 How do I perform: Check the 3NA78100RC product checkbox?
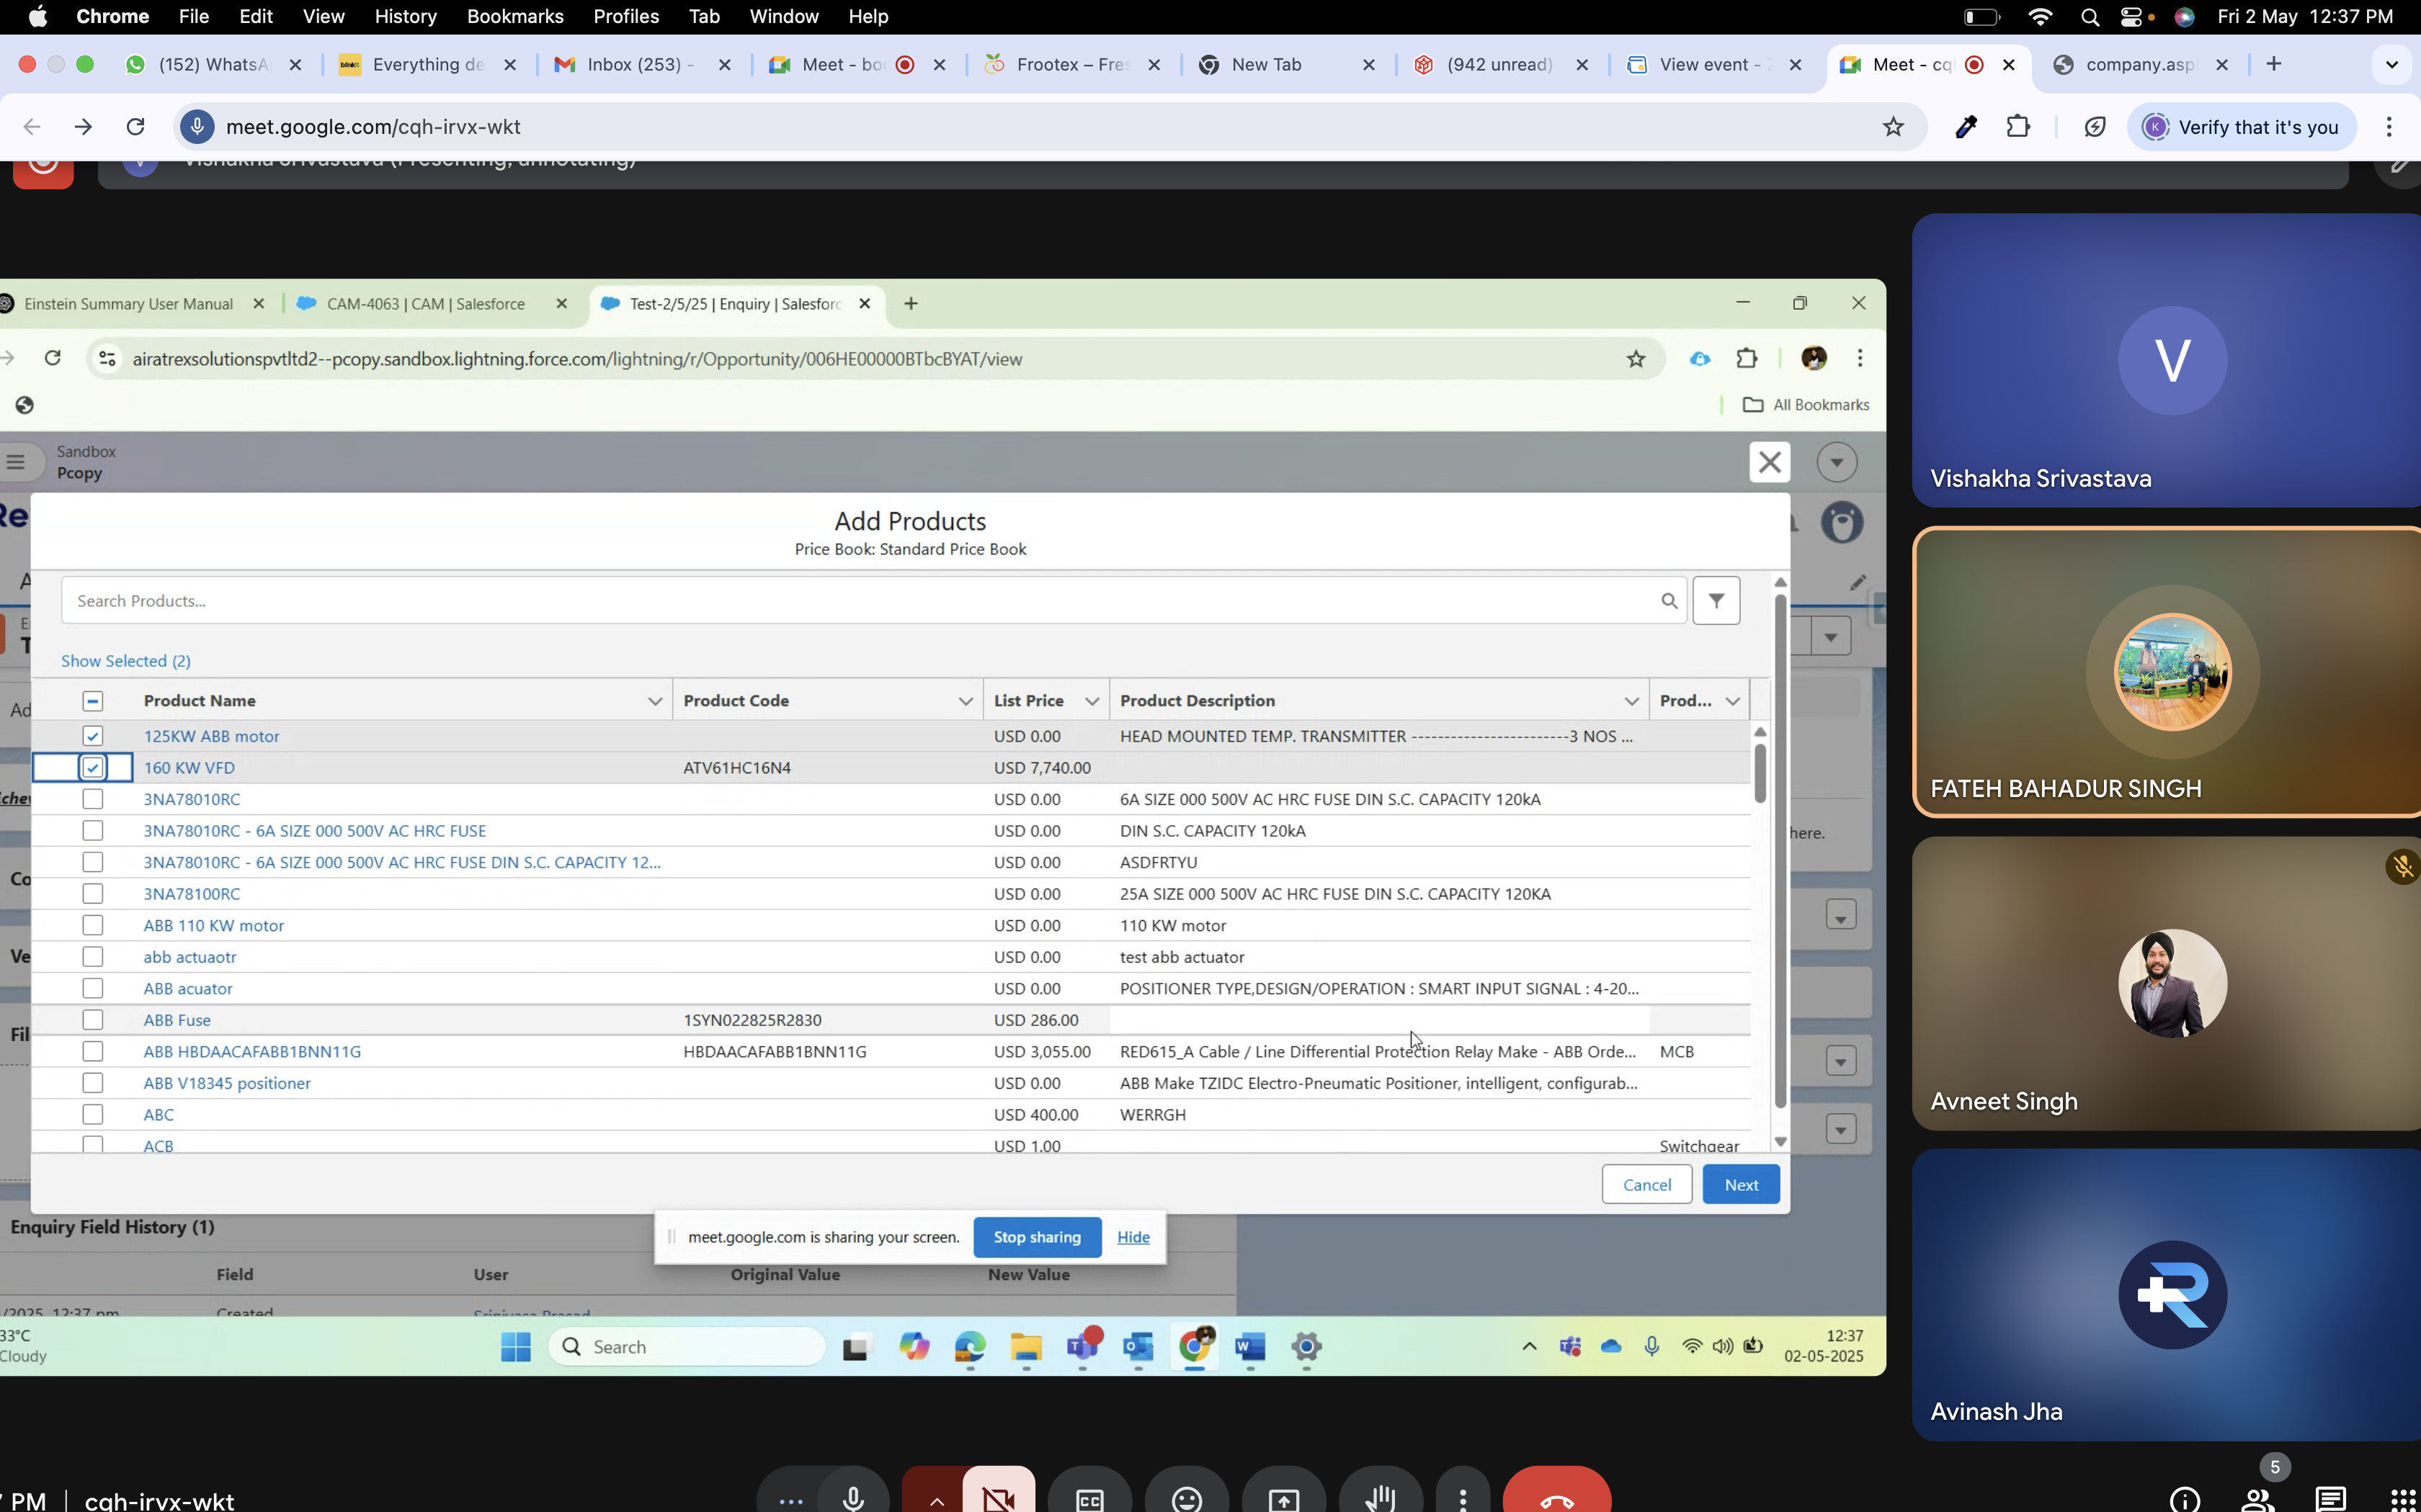(x=93, y=894)
